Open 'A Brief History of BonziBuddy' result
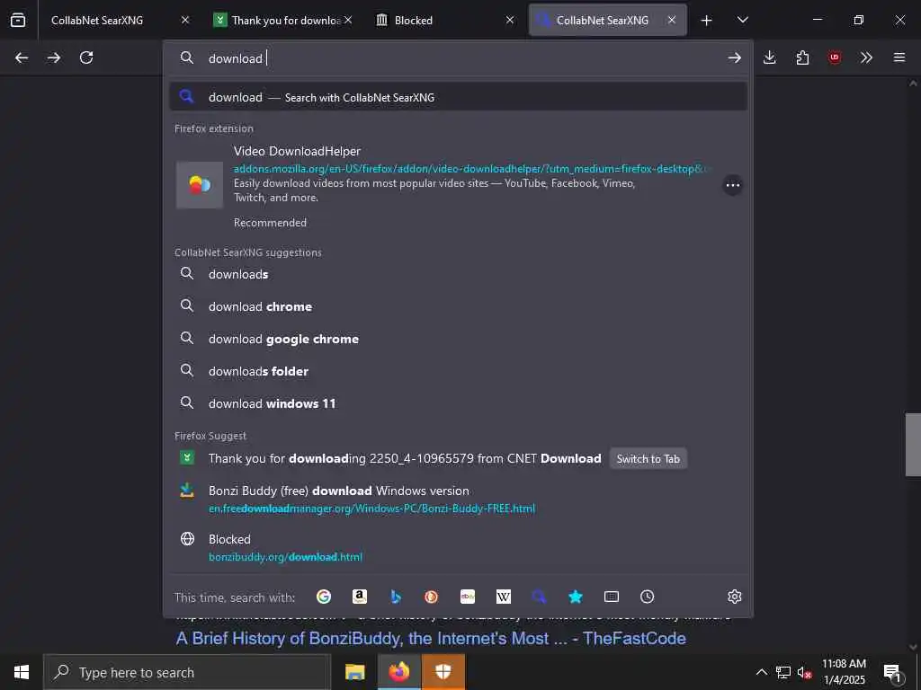The image size is (921, 690). click(431, 639)
